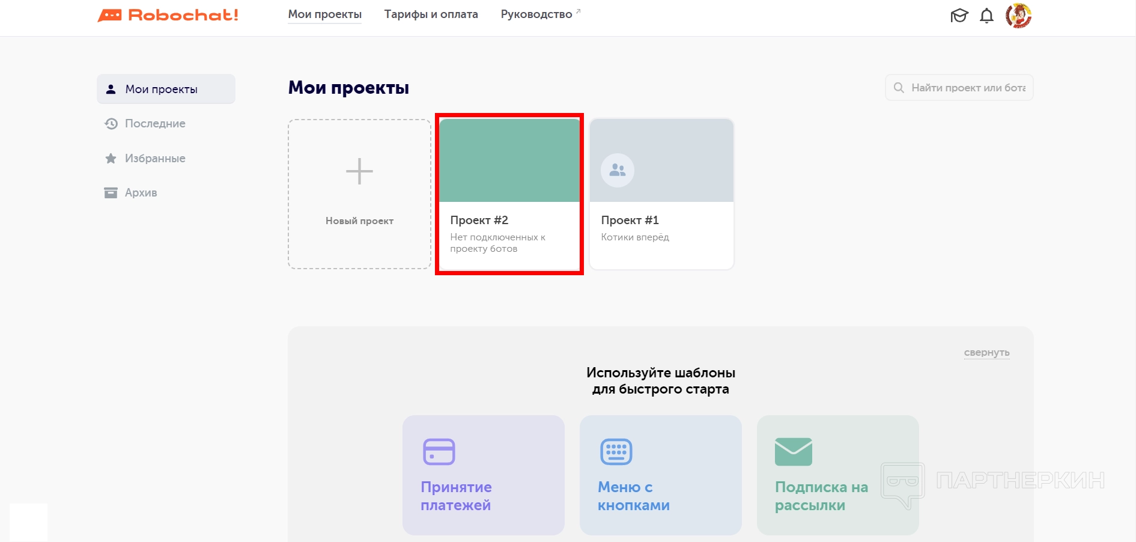
Task: Open the graduation cap learning icon
Action: tap(959, 16)
